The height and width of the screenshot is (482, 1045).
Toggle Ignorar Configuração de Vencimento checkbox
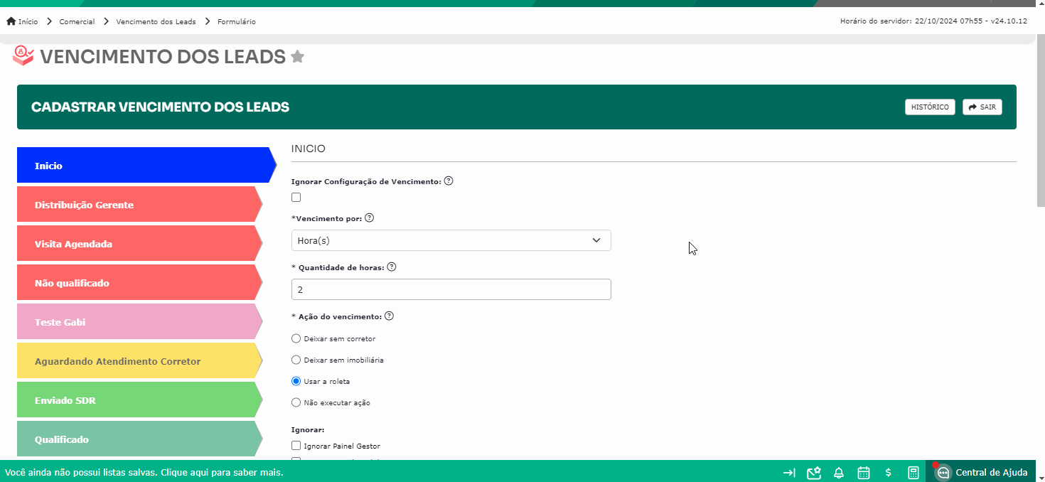[x=296, y=198]
